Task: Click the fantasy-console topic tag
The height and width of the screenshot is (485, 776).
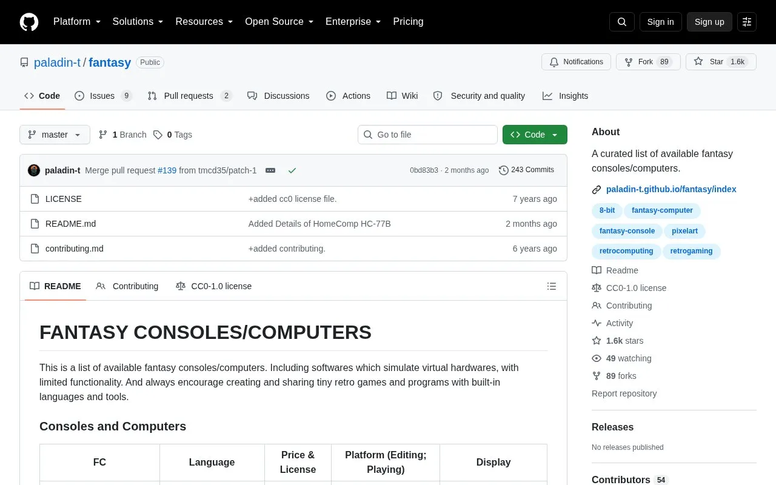Action: 627,231
